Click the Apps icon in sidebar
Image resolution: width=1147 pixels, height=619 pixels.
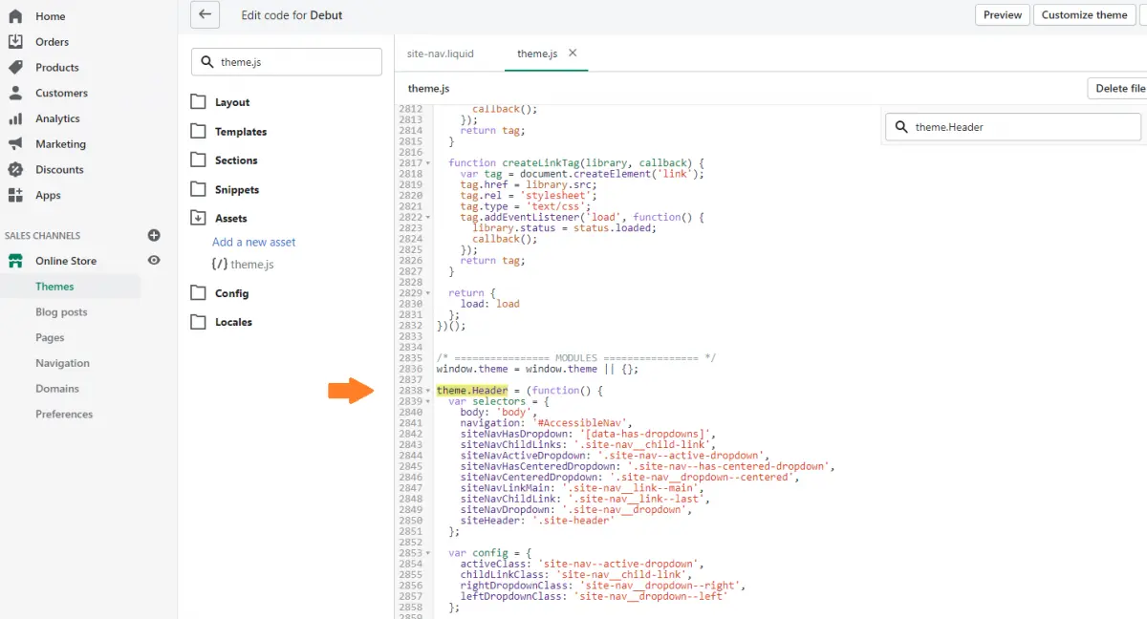click(15, 195)
